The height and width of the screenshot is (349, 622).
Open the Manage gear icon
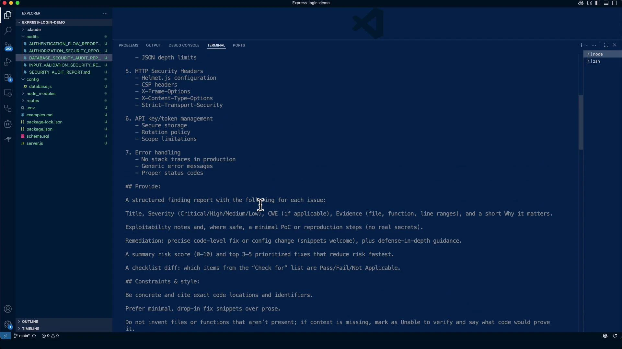point(8,324)
